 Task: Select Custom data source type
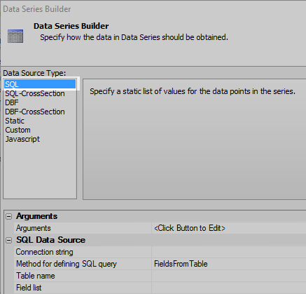click(x=18, y=130)
